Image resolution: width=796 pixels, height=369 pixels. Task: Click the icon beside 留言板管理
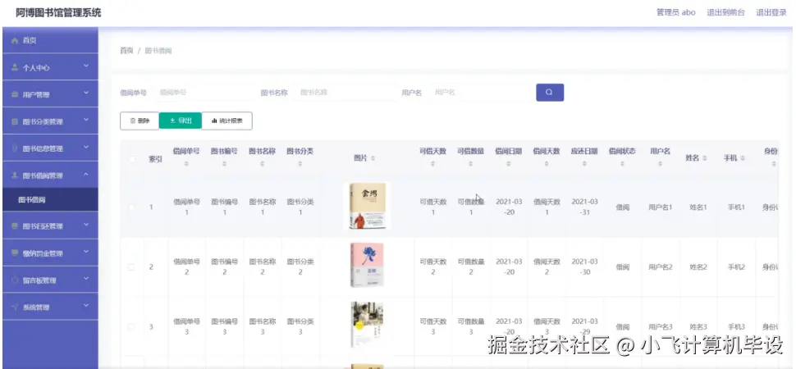(15, 280)
